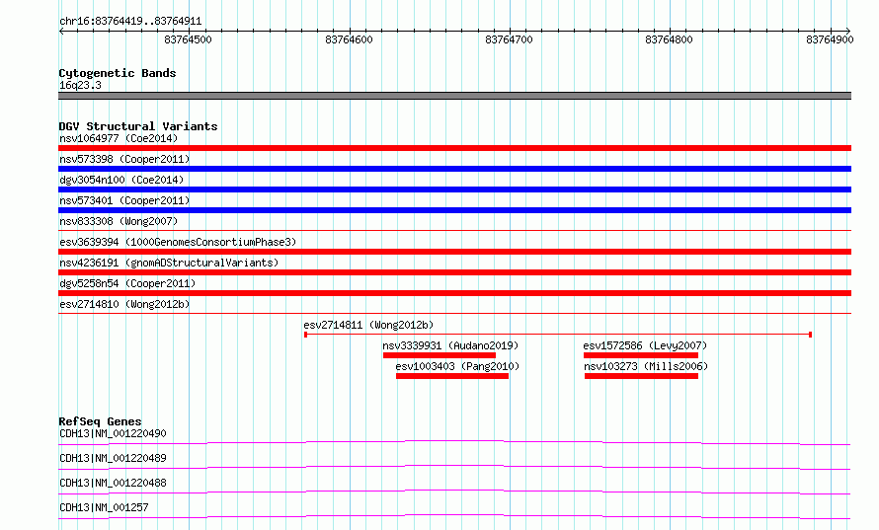Open the CDH13|NM_001220490 transcript label

(x=113, y=433)
